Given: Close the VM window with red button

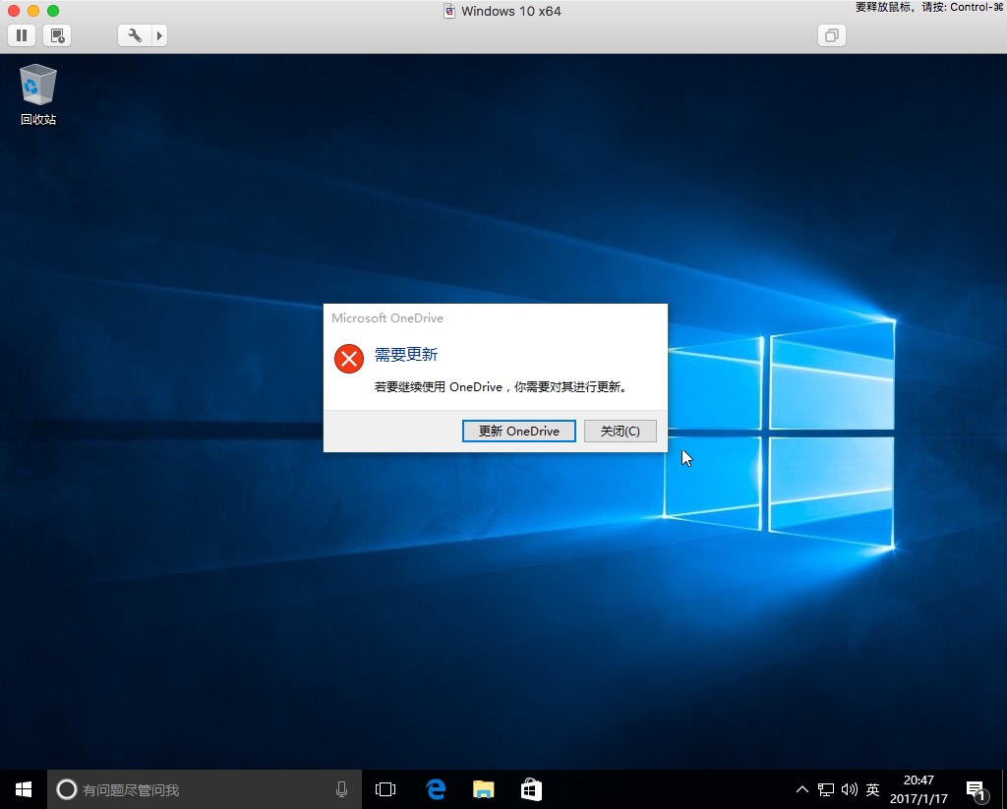Looking at the screenshot, I should pyautogui.click(x=14, y=10).
